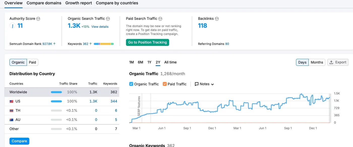Click the keywords position distribution color bar
The width and height of the screenshot is (353, 147).
(104, 44)
